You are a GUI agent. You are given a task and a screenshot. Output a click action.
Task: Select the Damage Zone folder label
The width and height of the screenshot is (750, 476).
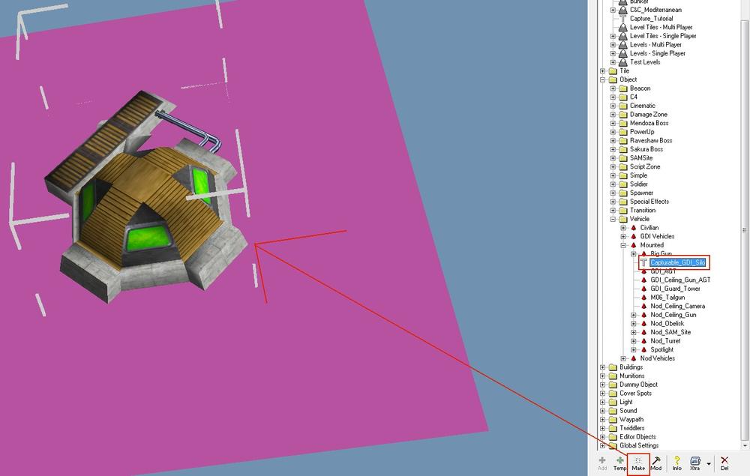click(648, 114)
